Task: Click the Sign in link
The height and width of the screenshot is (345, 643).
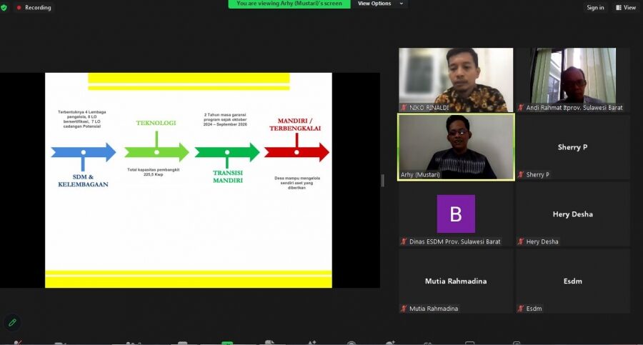Action: coord(595,7)
